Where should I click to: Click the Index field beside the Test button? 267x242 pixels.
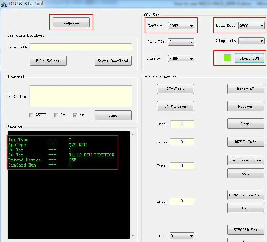click(x=182, y=124)
